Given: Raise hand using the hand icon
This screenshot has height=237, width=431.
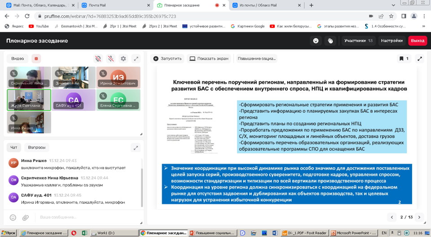Looking at the screenshot, I should [x=330, y=41].
